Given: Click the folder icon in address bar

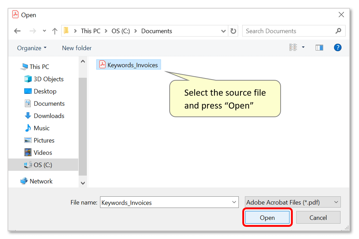Looking at the screenshot, I should pos(67,31).
